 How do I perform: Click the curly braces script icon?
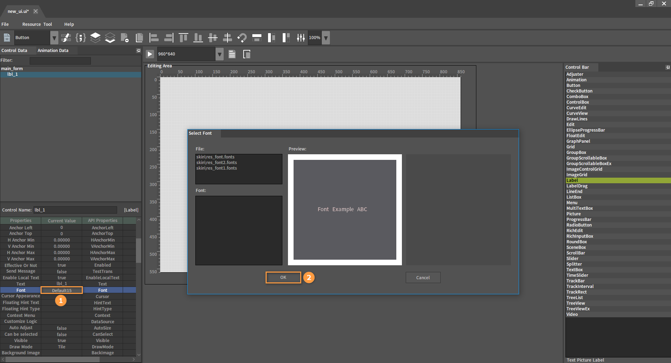point(80,37)
